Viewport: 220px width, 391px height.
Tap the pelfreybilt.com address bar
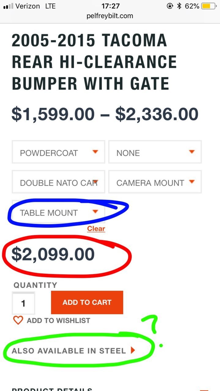(110, 16)
